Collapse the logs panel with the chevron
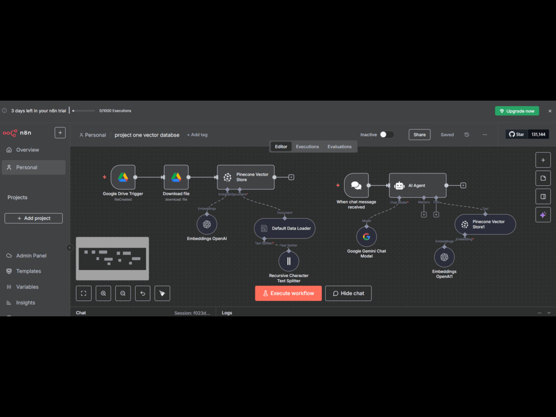 (549, 312)
